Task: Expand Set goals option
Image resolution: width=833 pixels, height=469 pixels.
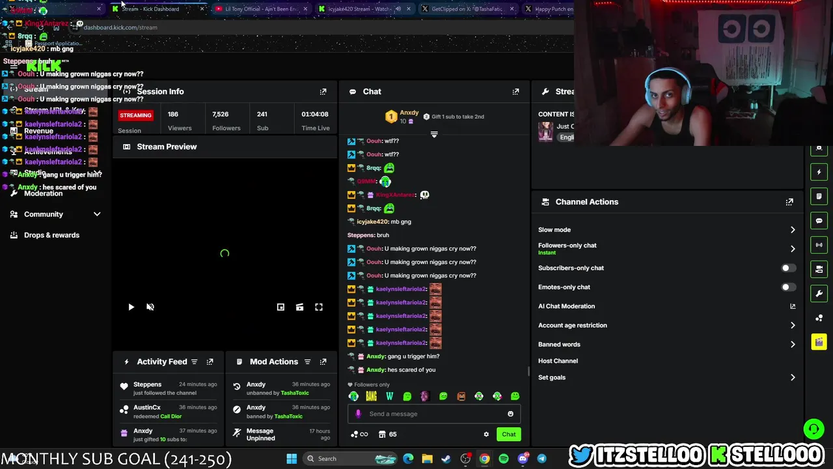Action: pyautogui.click(x=792, y=377)
